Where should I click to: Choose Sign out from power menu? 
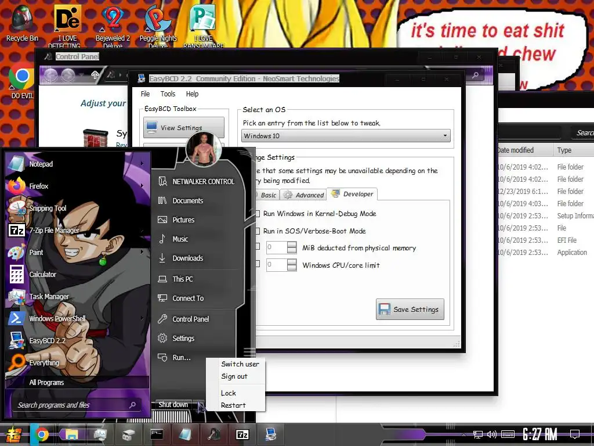coord(234,376)
